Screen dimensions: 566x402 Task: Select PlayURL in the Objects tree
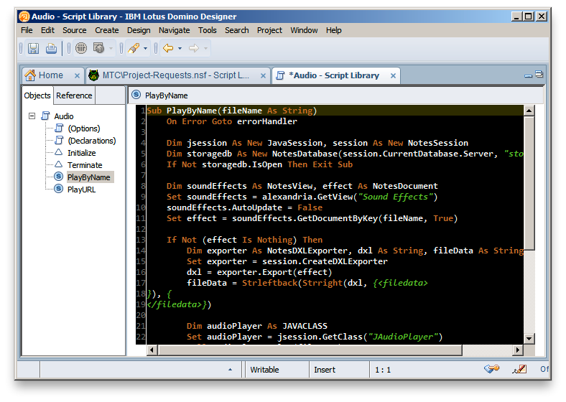coord(81,190)
